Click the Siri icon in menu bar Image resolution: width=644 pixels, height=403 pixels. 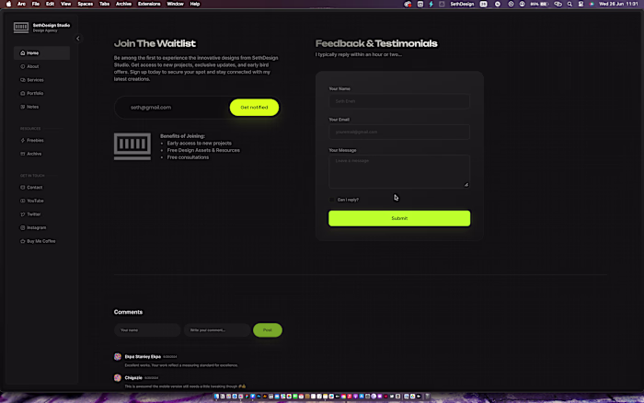tap(592, 4)
